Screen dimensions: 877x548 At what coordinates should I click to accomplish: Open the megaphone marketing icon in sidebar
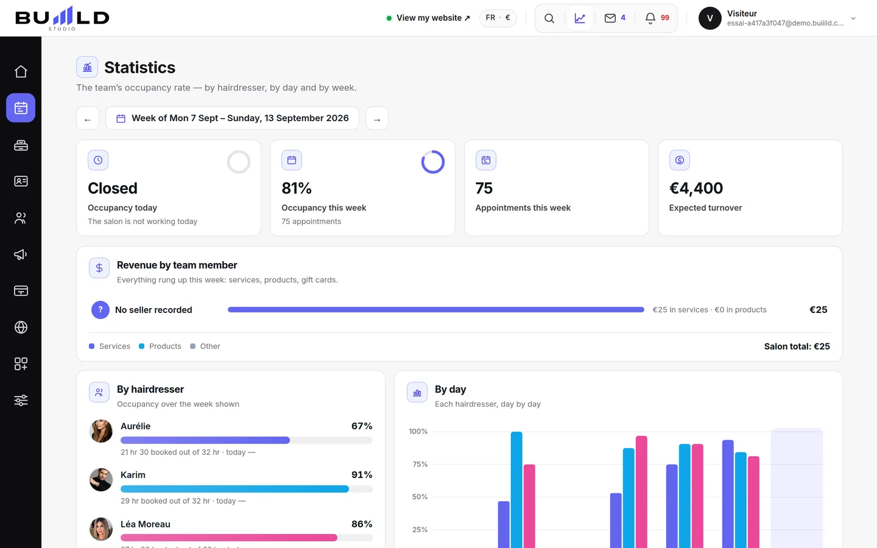21,255
